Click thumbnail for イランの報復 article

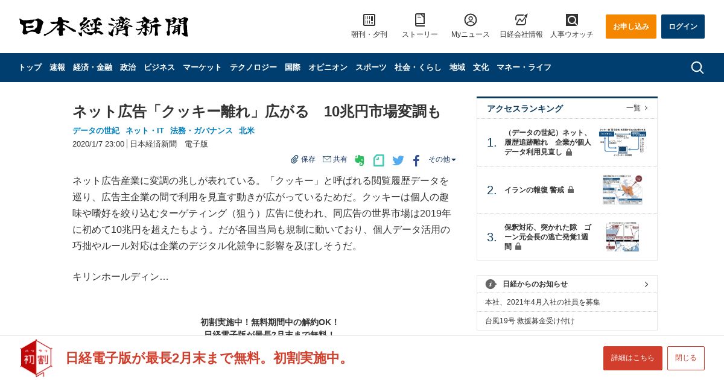coord(623,190)
